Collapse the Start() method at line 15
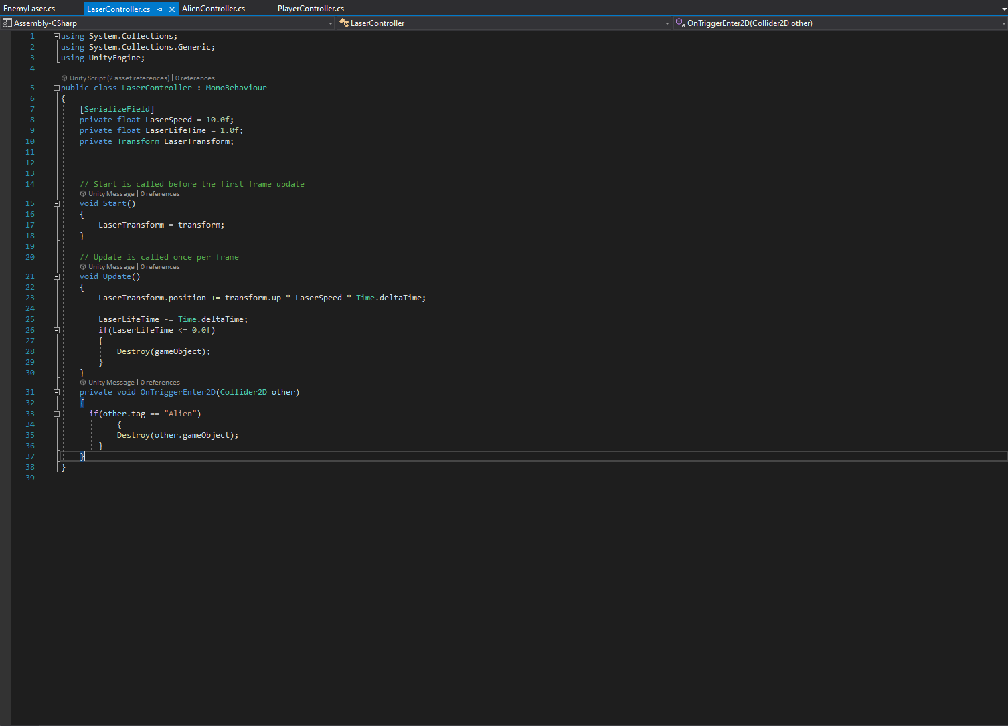The height and width of the screenshot is (726, 1008). pyautogui.click(x=56, y=204)
